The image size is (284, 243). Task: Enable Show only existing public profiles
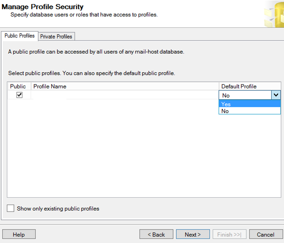(x=11, y=208)
